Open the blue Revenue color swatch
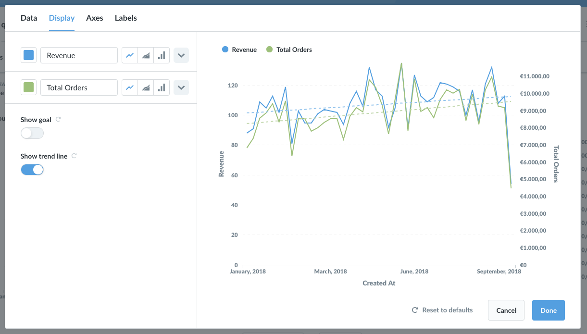 (x=29, y=55)
